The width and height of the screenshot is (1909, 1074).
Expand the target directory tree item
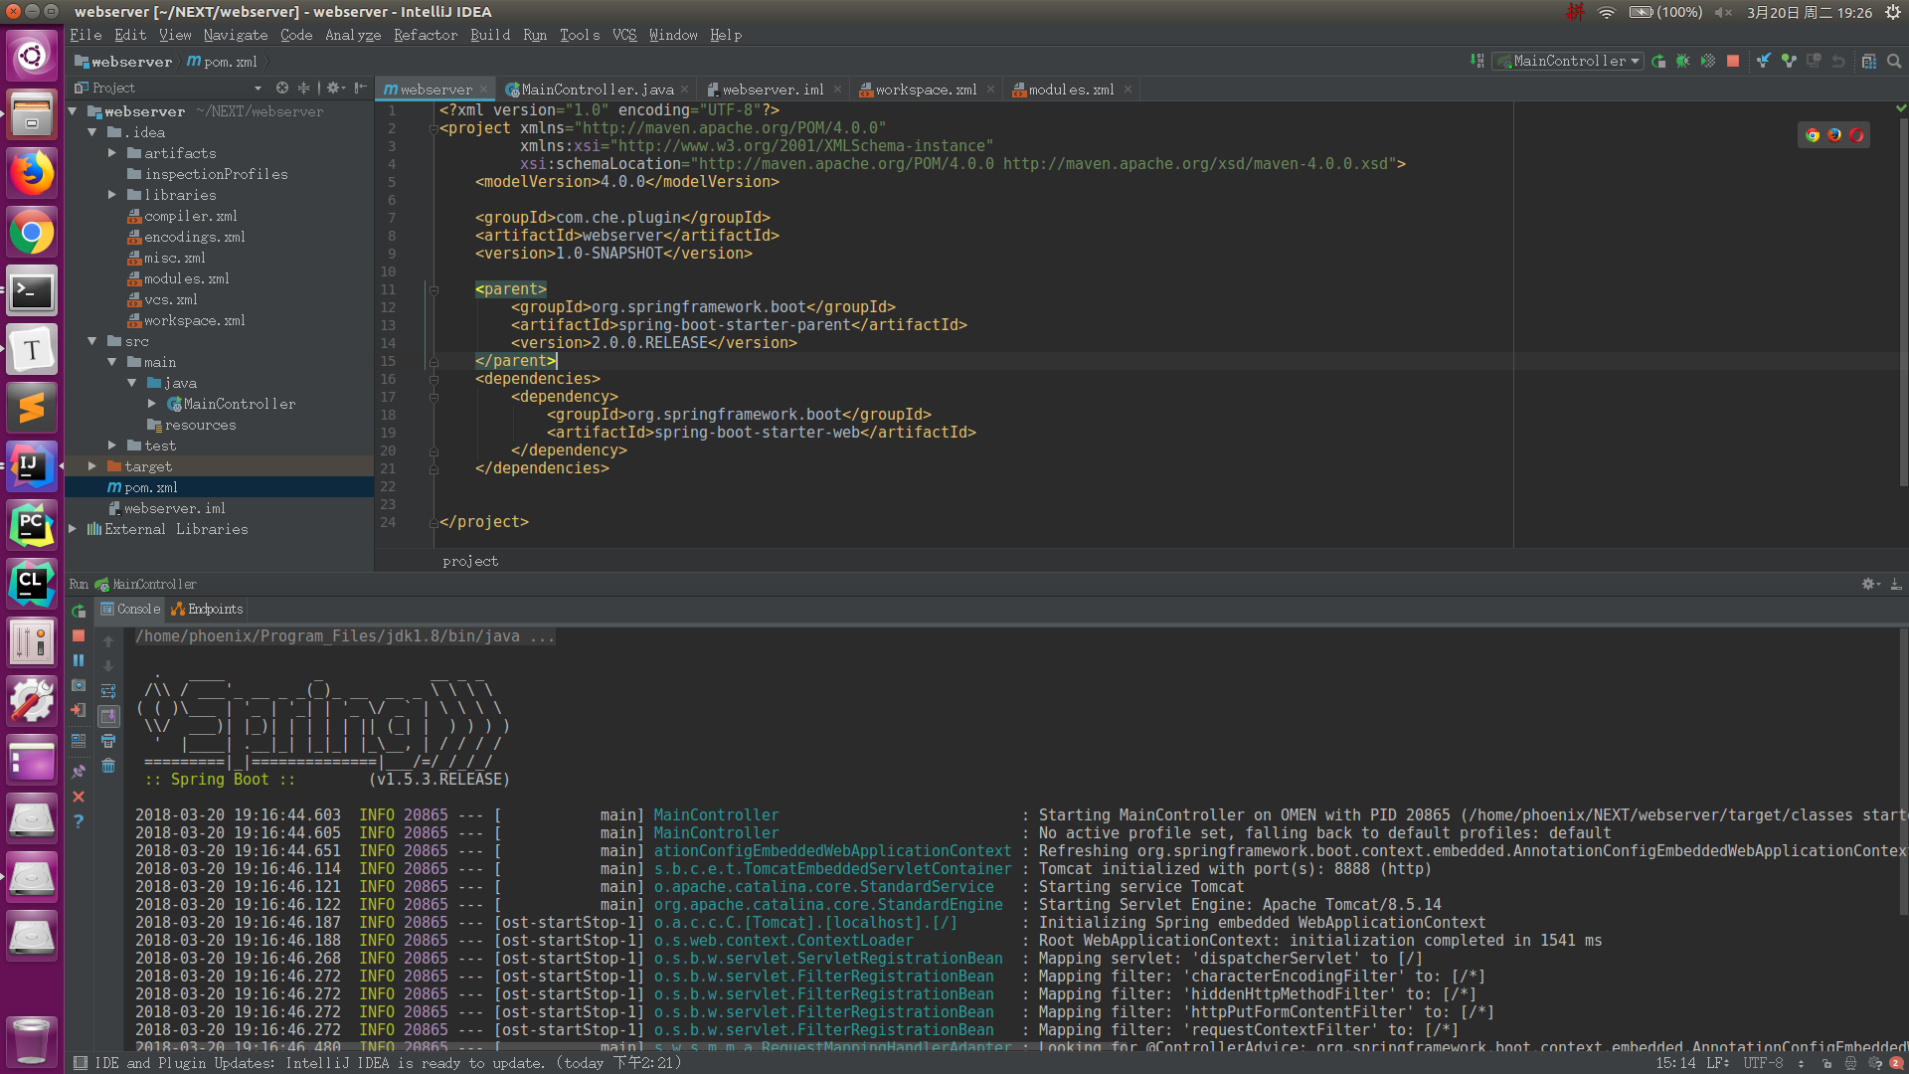[91, 465]
